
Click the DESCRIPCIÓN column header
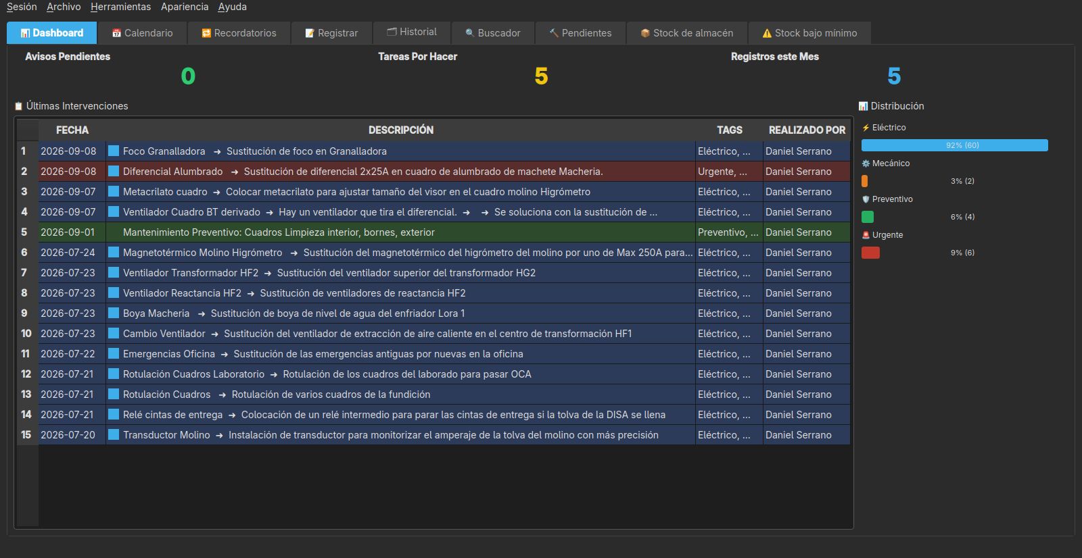coord(401,130)
